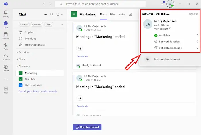
Task: Go to Calls in the sidebar
Action: point(6,46)
